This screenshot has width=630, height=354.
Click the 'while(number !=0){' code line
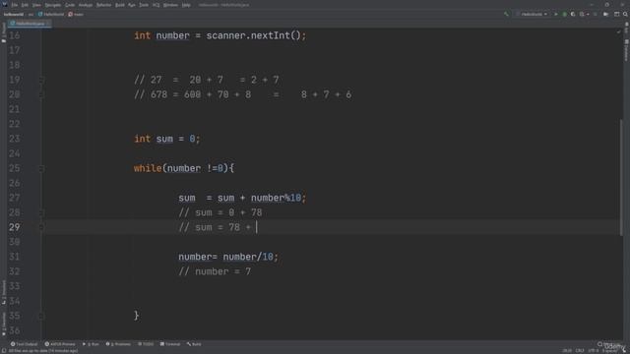click(x=184, y=168)
